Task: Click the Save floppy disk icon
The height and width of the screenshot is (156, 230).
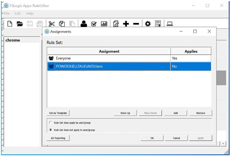Action: pyautogui.click(x=30, y=24)
